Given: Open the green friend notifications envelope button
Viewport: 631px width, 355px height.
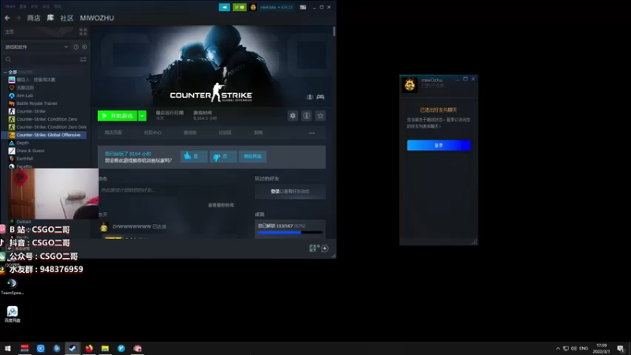Looking at the screenshot, I should [x=240, y=7].
